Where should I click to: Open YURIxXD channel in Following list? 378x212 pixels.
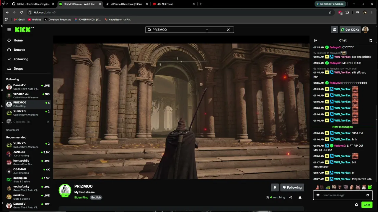tap(28, 113)
